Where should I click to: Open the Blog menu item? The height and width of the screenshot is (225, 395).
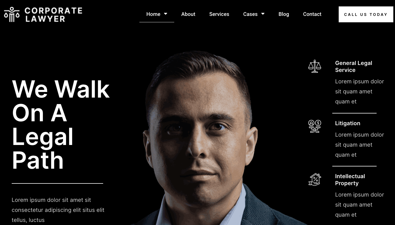click(284, 14)
